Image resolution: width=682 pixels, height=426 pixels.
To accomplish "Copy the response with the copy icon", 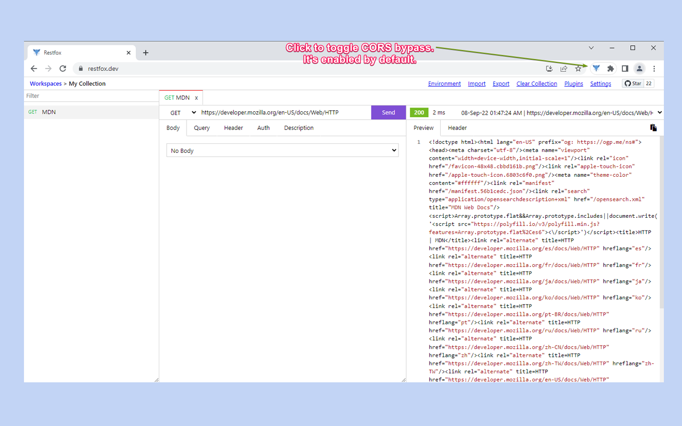I will pos(654,127).
